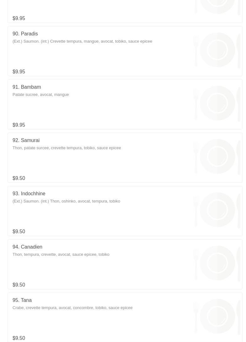Click the $9.50 price under Canadien
This screenshot has height=342, width=246.
[x=19, y=285]
